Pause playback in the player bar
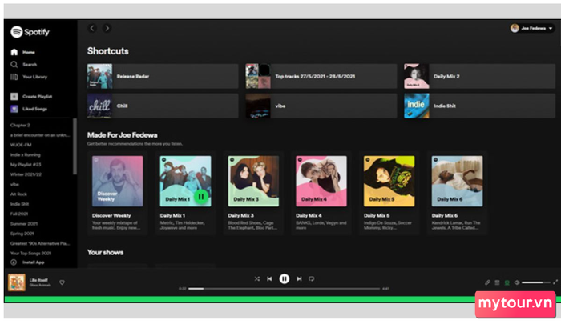Image resolution: width=561 pixels, height=324 pixels. 284,278
